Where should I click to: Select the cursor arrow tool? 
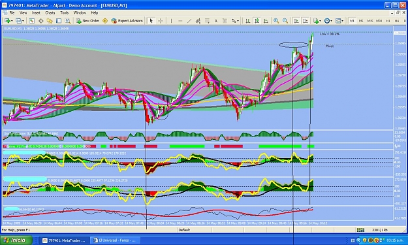[x=151, y=21]
